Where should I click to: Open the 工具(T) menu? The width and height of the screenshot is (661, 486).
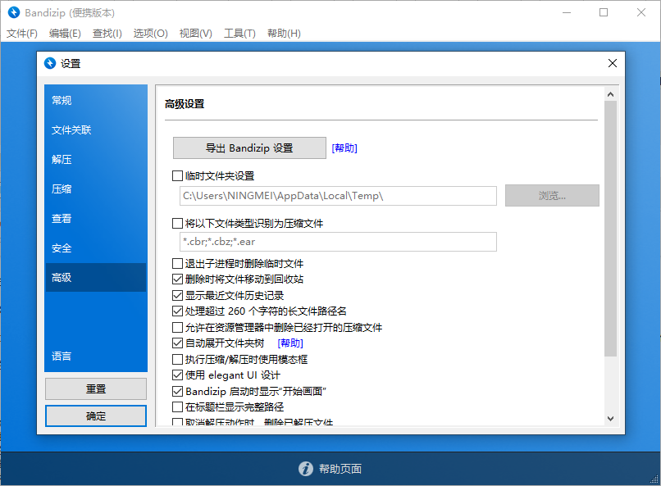tap(239, 34)
